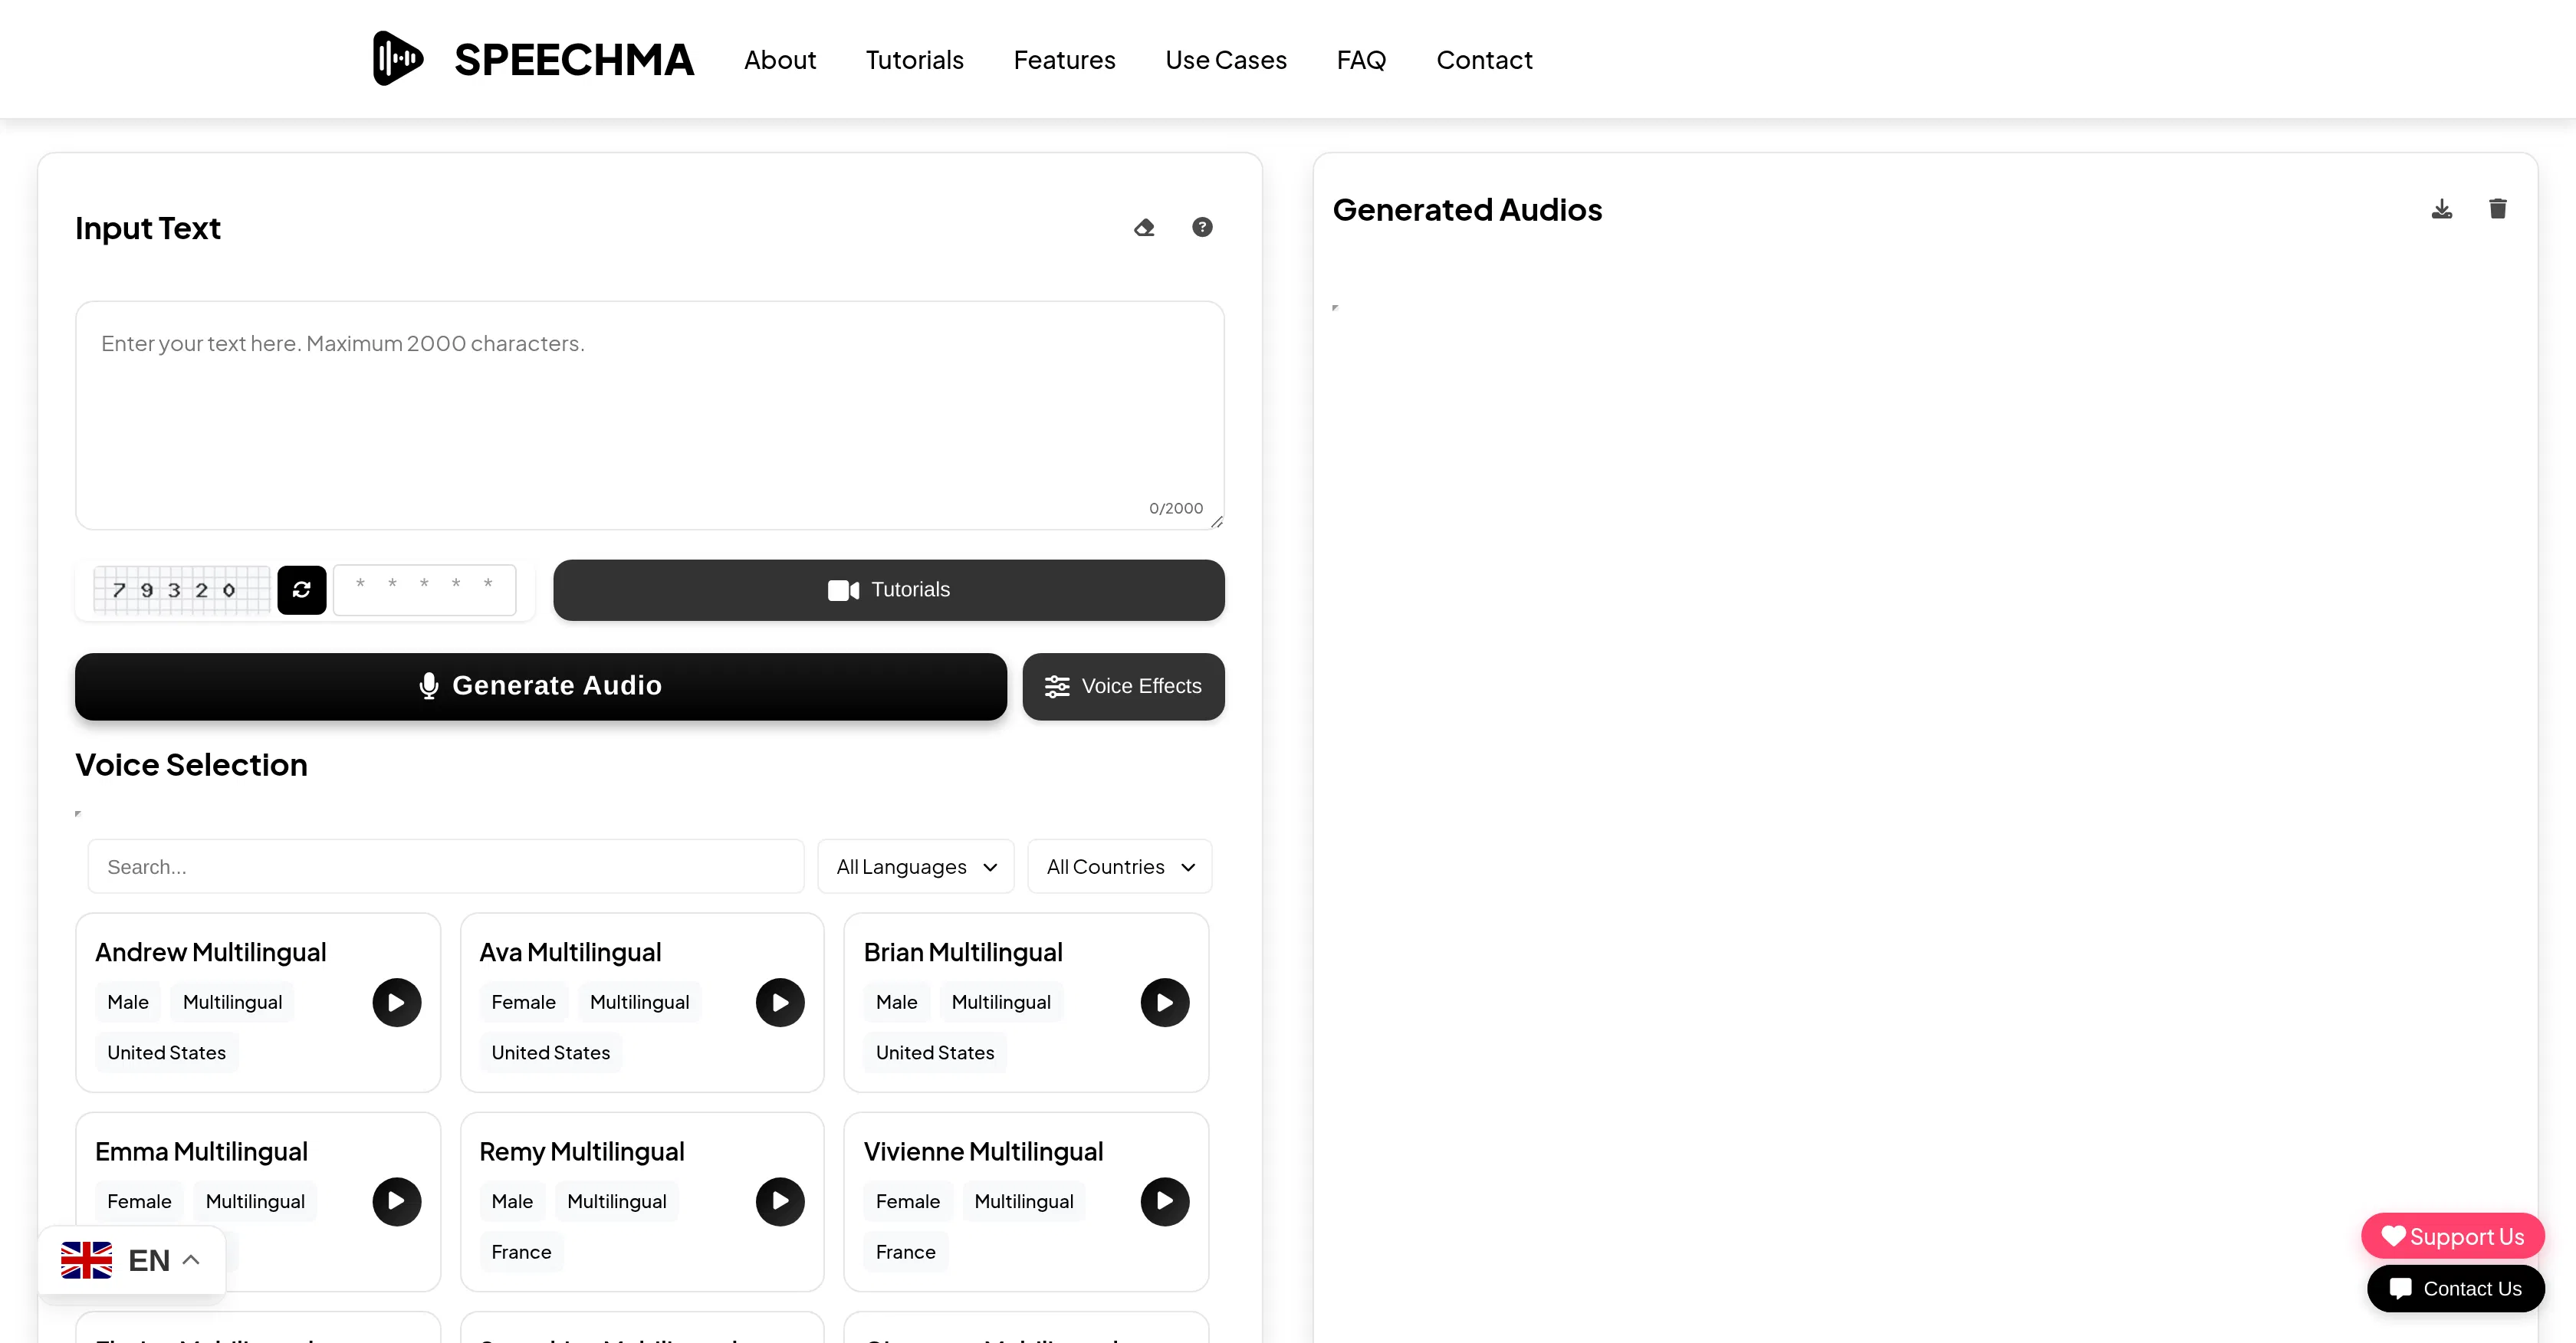Play Ava Multilingual voice sample
The width and height of the screenshot is (2576, 1343).
coord(780,1002)
